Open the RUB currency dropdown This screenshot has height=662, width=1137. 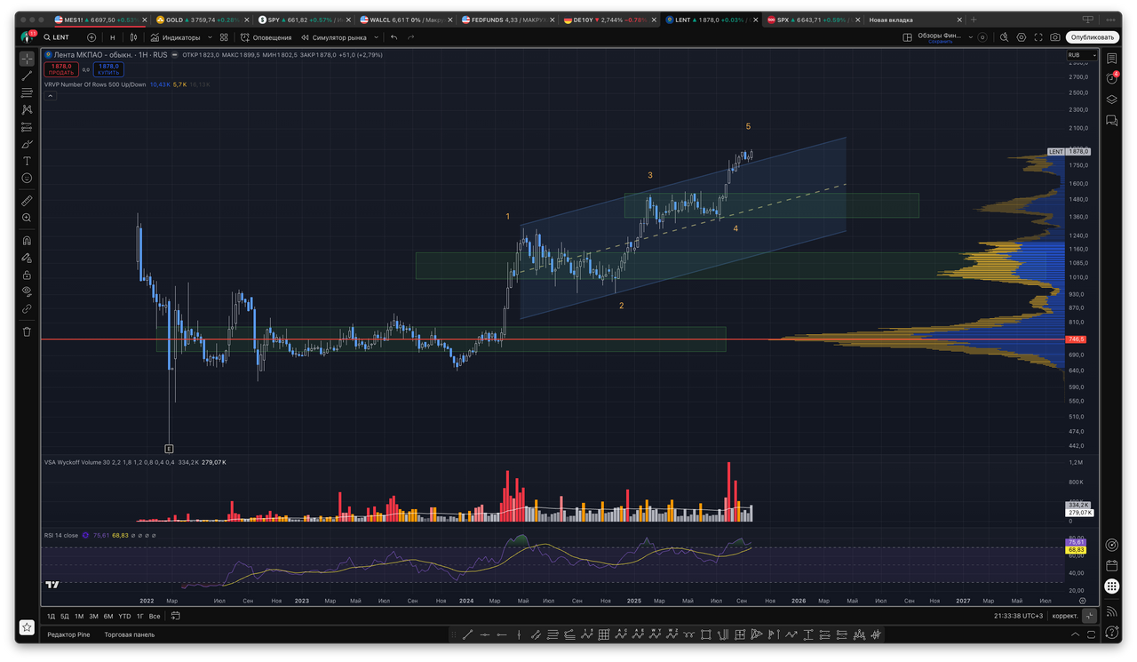1078,55
